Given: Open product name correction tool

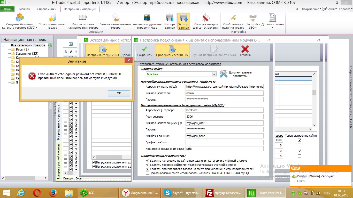Looking at the screenshot, I should point(83,21).
